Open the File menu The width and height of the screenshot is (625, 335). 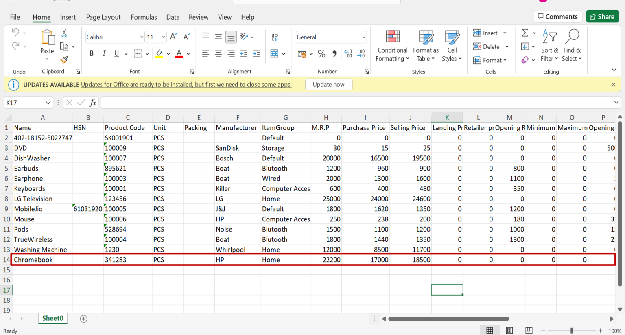[x=15, y=17]
